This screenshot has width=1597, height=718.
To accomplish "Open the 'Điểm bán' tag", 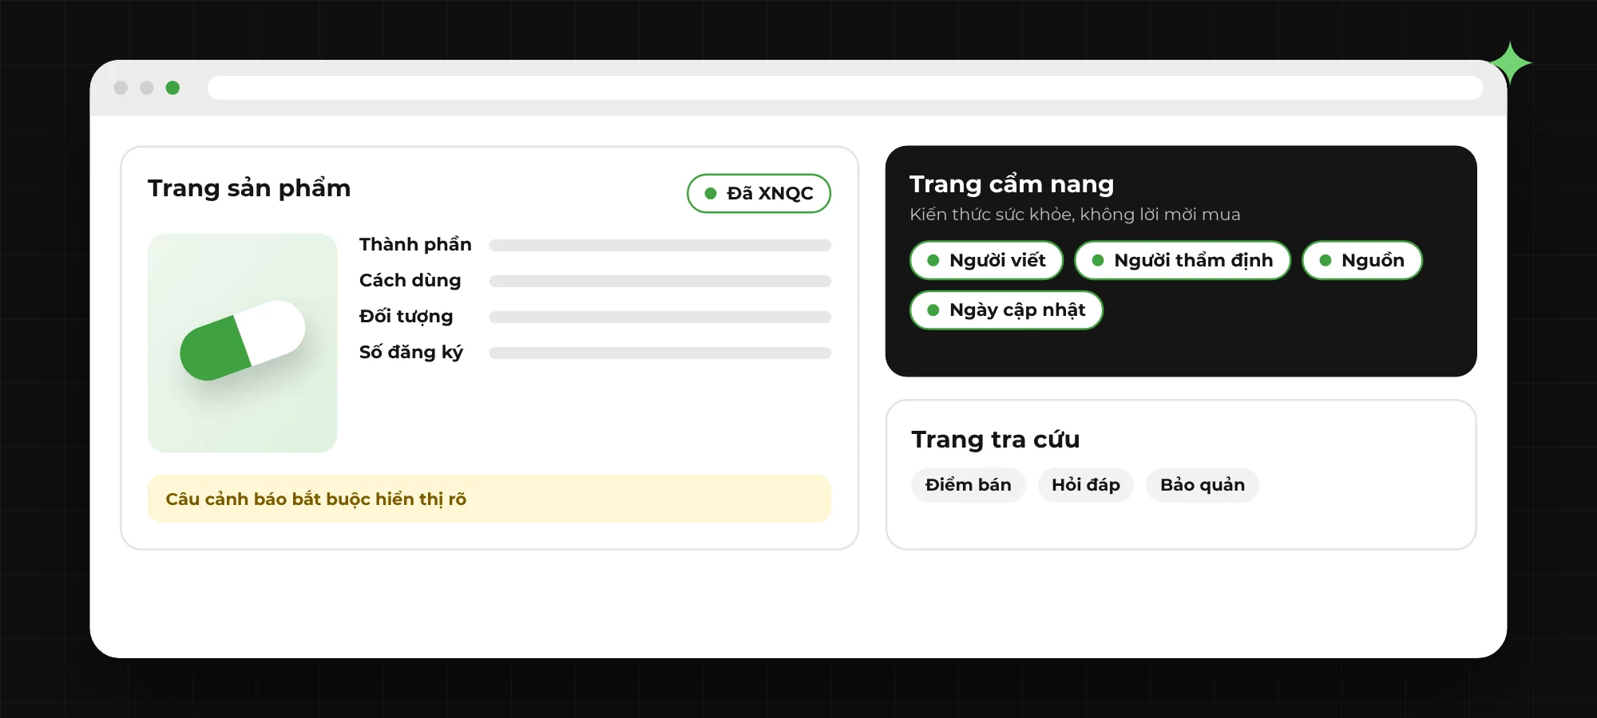I will click(968, 485).
